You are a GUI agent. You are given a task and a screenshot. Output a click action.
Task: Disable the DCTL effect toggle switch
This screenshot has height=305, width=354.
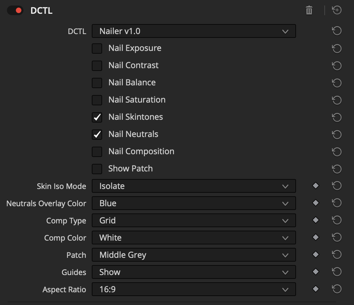[15, 11]
